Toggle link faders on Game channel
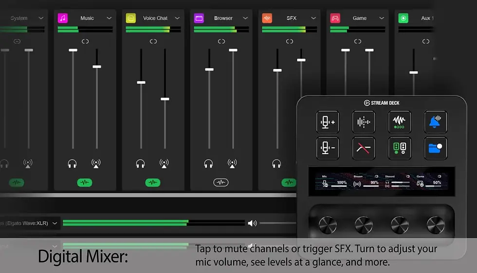477x273 pixels. (358, 41)
